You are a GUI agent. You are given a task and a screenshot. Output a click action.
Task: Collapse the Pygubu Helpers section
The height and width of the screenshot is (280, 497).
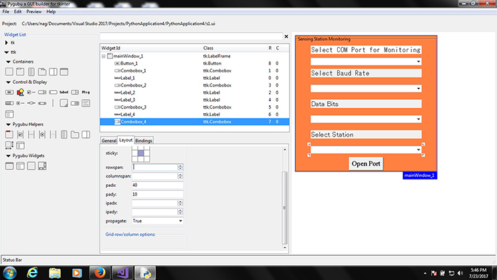(9, 125)
